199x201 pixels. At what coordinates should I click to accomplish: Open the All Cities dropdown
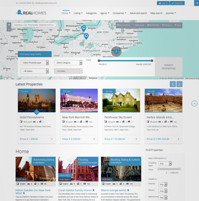coord(68,71)
